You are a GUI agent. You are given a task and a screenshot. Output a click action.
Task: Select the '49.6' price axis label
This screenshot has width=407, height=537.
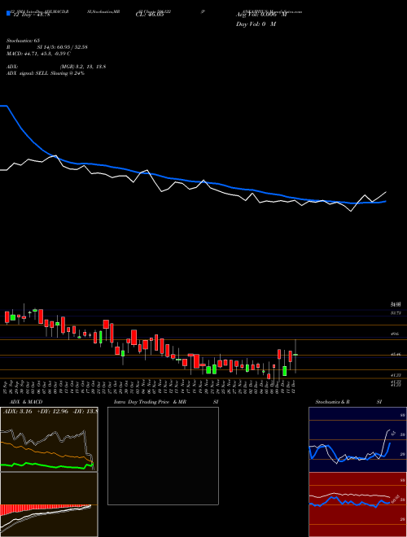click(395, 334)
